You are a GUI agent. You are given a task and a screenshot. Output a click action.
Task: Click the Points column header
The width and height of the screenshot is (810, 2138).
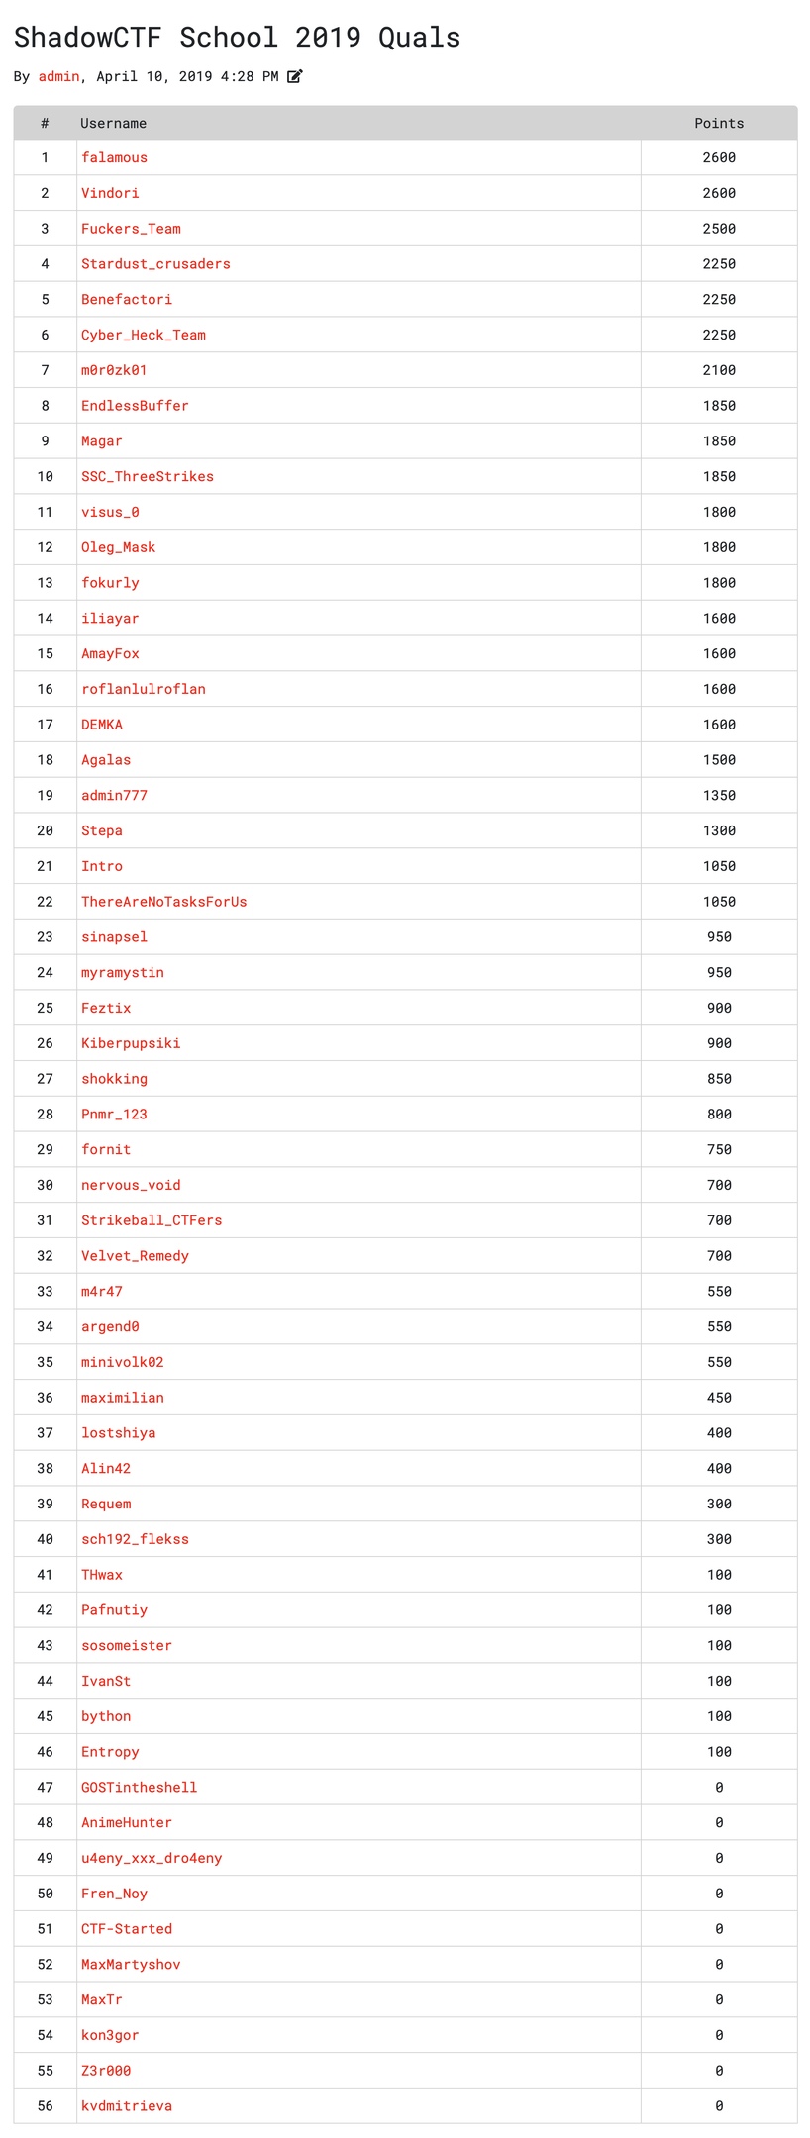719,123
